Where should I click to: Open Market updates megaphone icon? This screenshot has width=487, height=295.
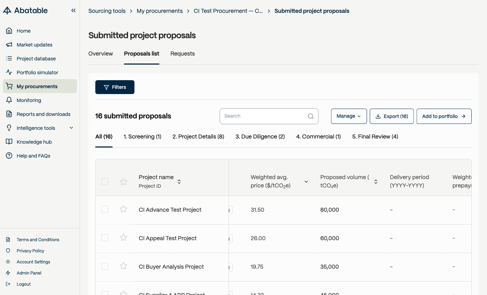coord(9,45)
